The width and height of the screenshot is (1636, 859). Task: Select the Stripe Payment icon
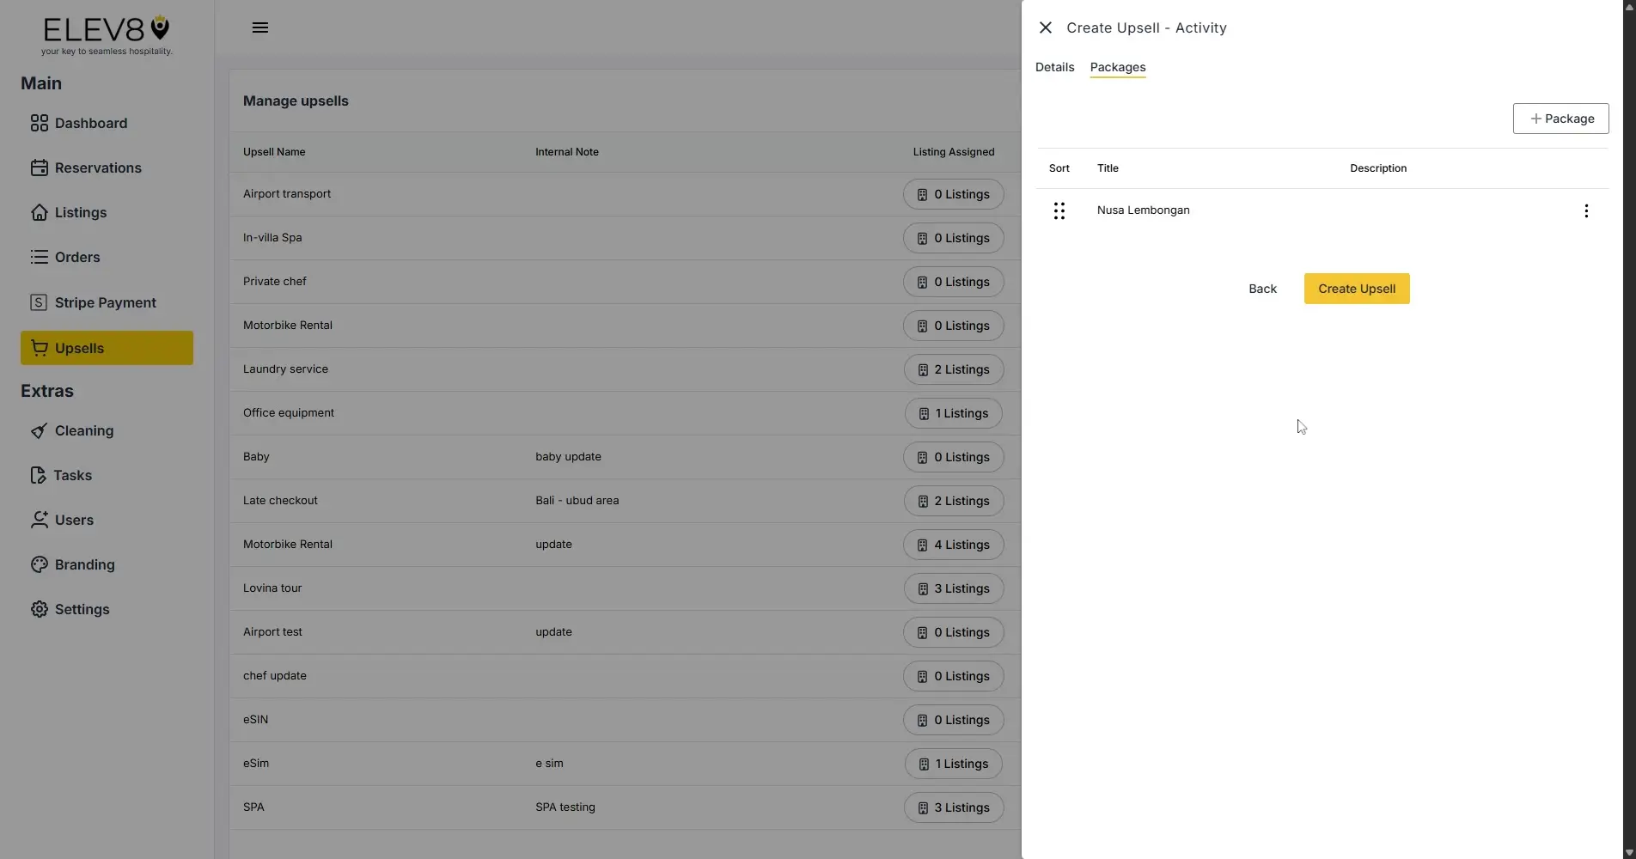(x=40, y=302)
